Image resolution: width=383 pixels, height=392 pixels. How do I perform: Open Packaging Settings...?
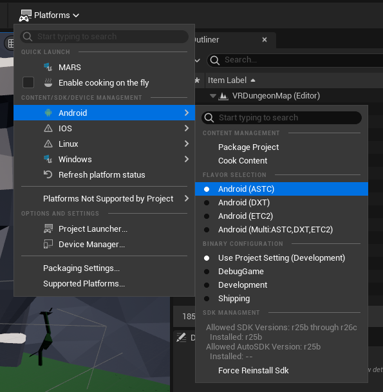tap(104, 268)
